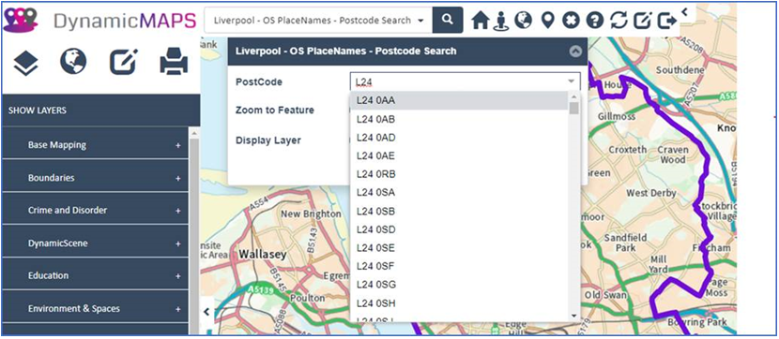Choose L24 0SH from list

point(460,302)
